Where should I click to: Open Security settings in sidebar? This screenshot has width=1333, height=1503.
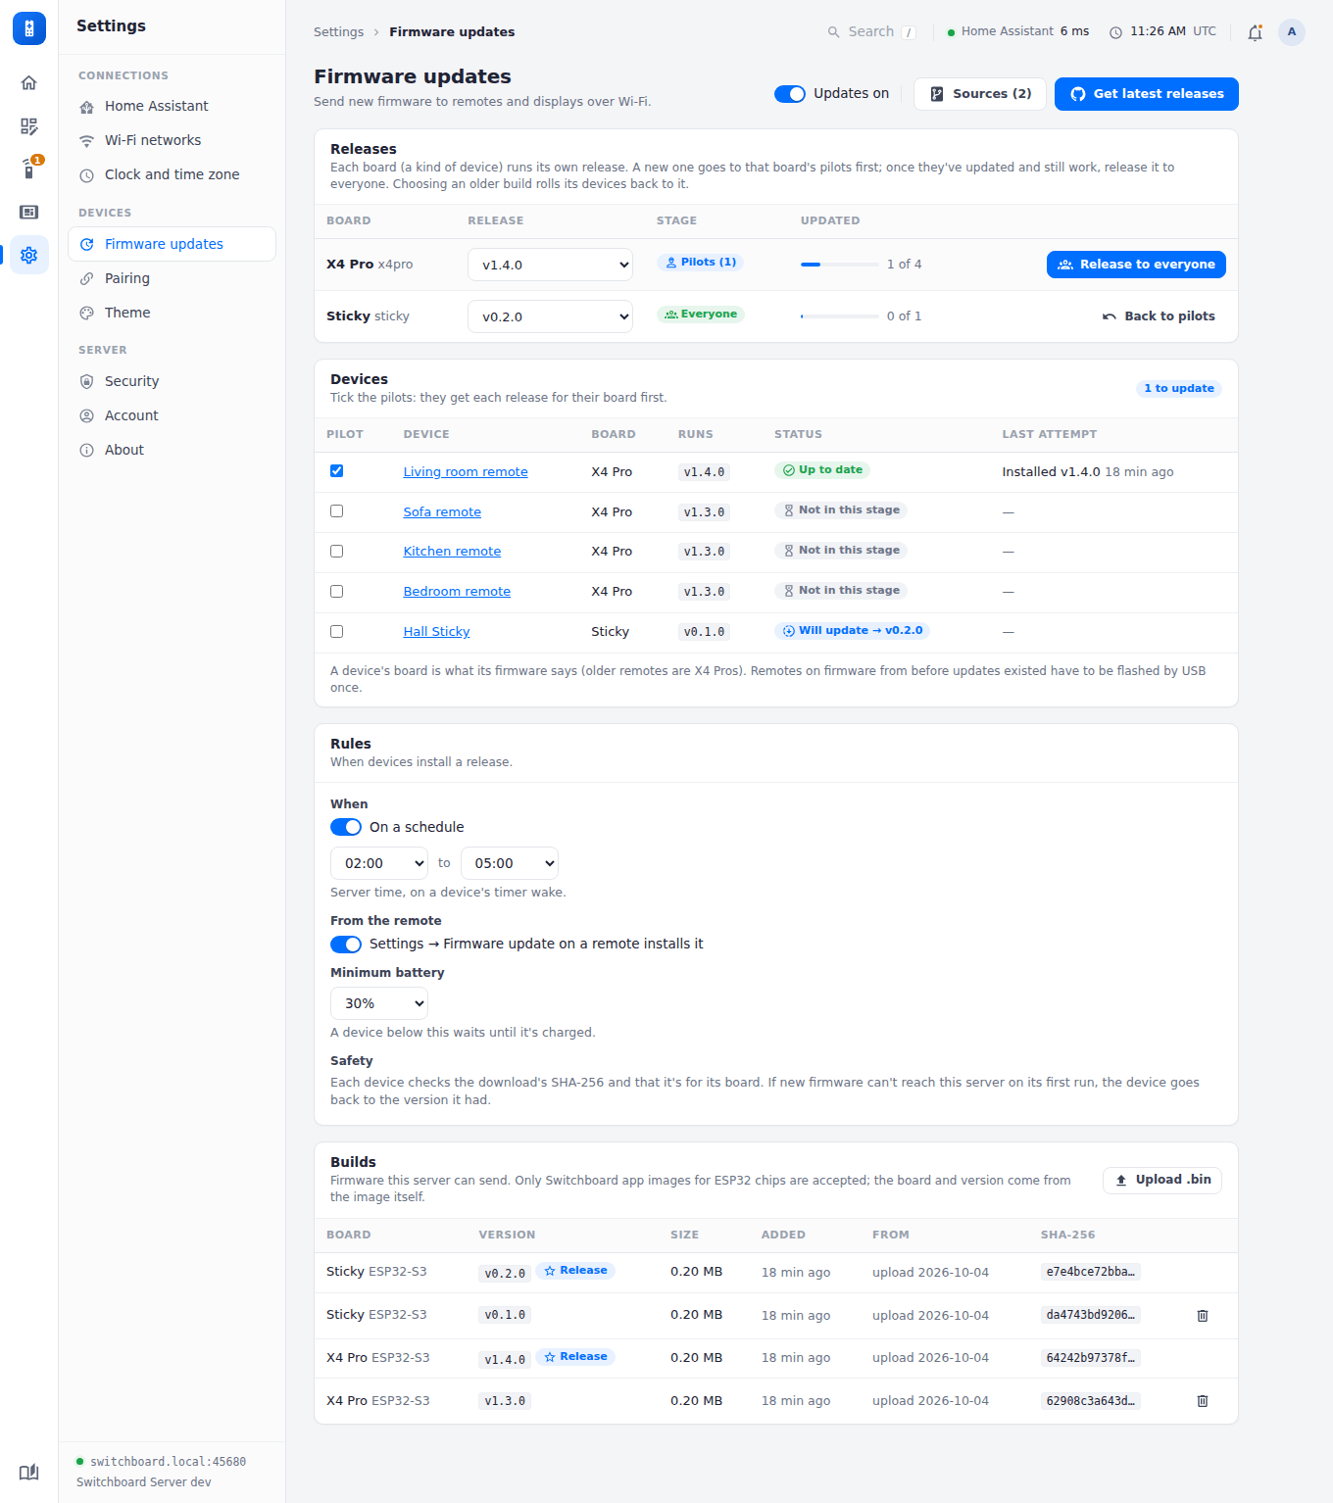coord(172,381)
